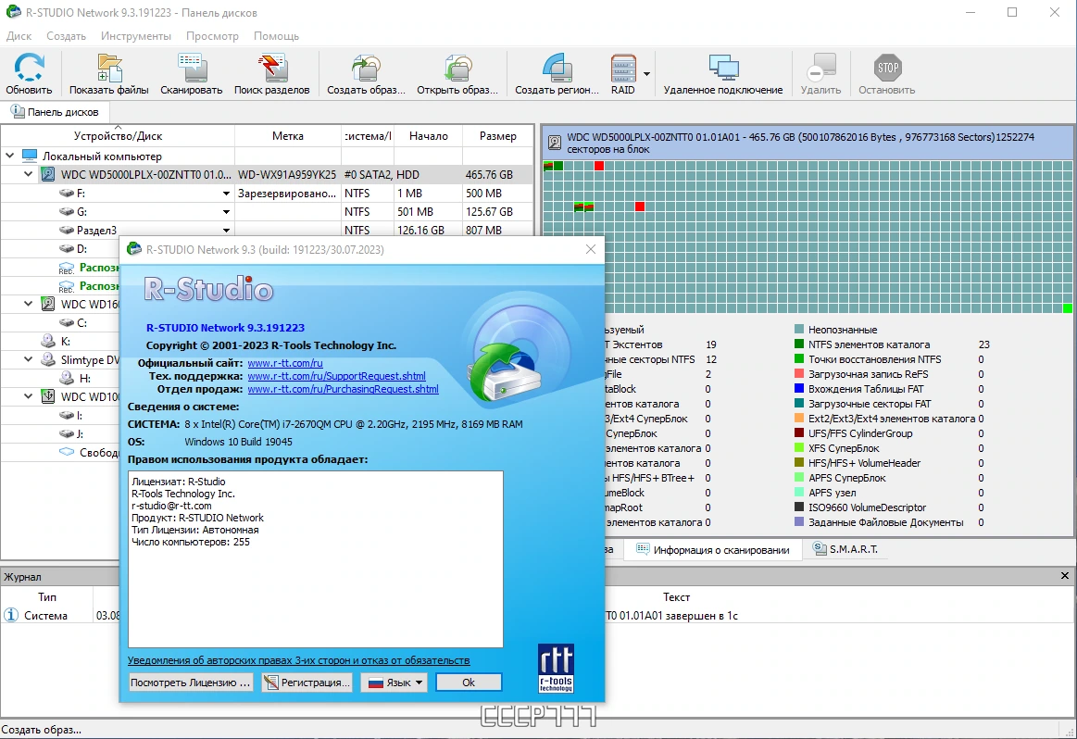The height and width of the screenshot is (739, 1077).
Task: Open Показать файлы toolbar icon
Action: click(x=109, y=68)
